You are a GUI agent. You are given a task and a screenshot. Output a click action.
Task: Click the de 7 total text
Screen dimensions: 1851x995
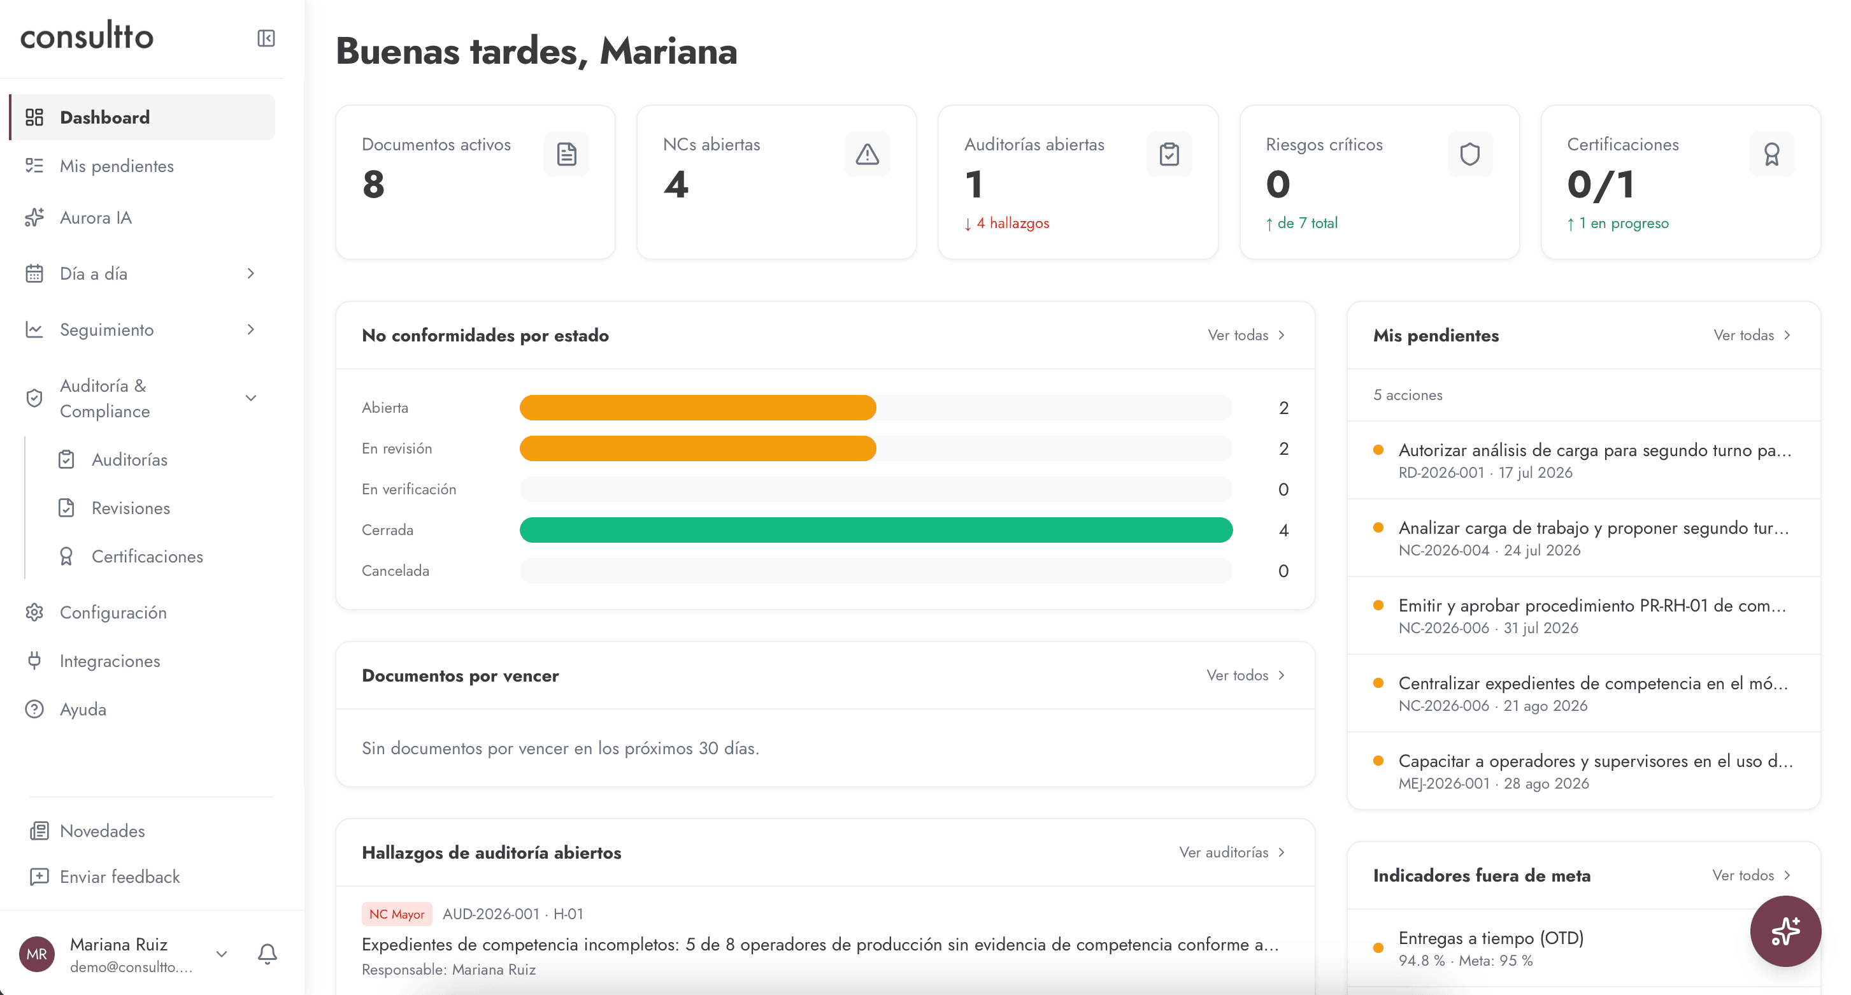(x=1301, y=224)
